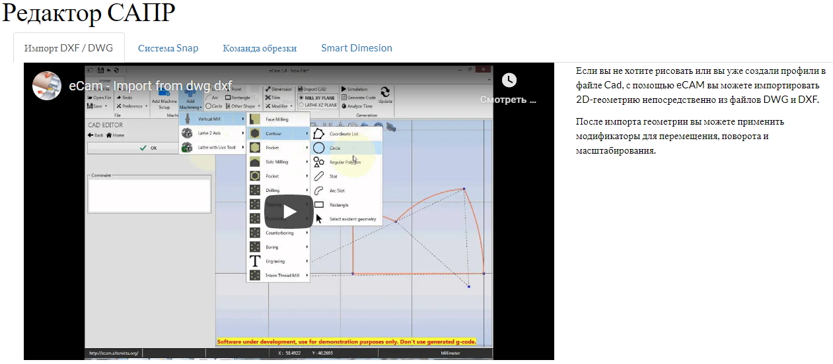Click Generate Code in ribbon
The width and height of the screenshot is (833, 364).
pyautogui.click(x=359, y=98)
